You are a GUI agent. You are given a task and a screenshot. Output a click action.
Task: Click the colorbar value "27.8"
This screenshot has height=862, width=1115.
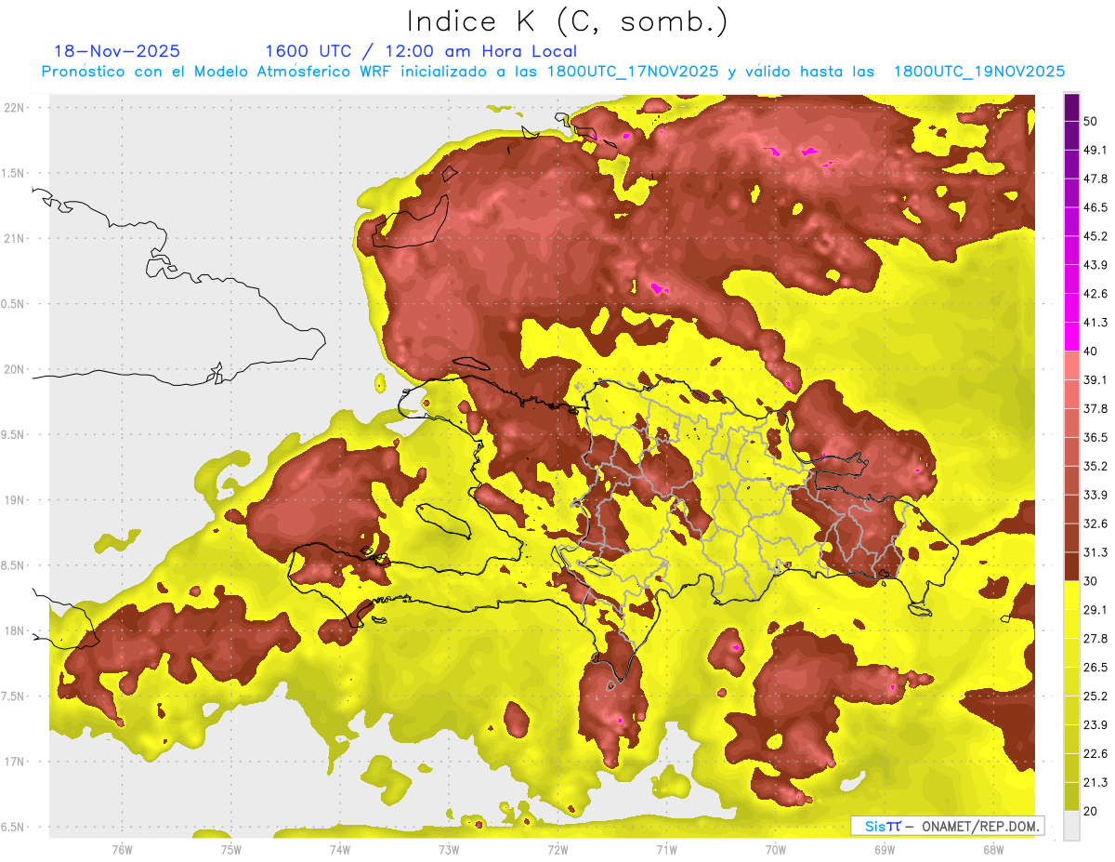[x=1095, y=639]
